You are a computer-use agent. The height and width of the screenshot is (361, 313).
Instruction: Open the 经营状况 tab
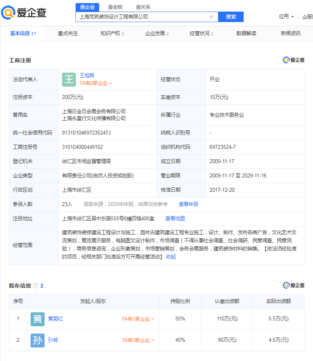[201, 34]
